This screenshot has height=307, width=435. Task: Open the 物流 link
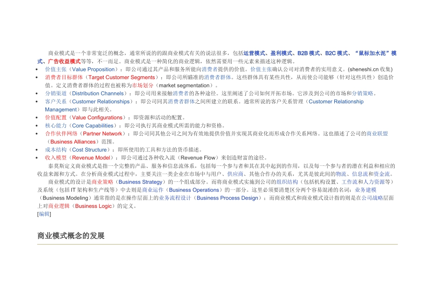pyautogui.click(x=341, y=174)
